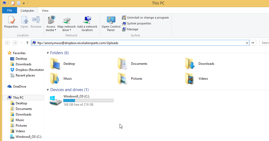The width and height of the screenshot is (269, 141).
Task: Open the Map network drive dropdown
Action: pos(66,24)
